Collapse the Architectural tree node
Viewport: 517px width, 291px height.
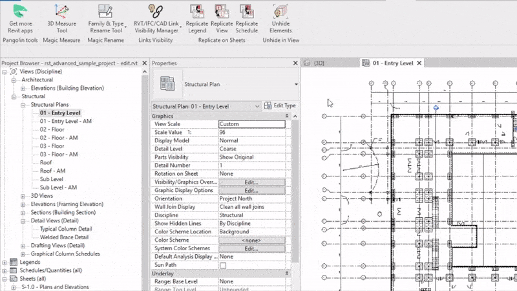(14, 80)
